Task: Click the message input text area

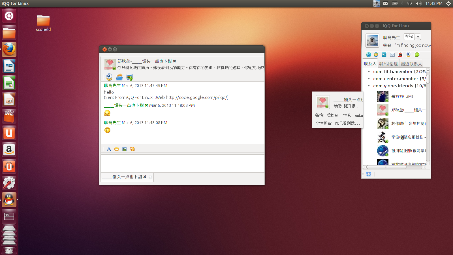Action: coord(183,163)
